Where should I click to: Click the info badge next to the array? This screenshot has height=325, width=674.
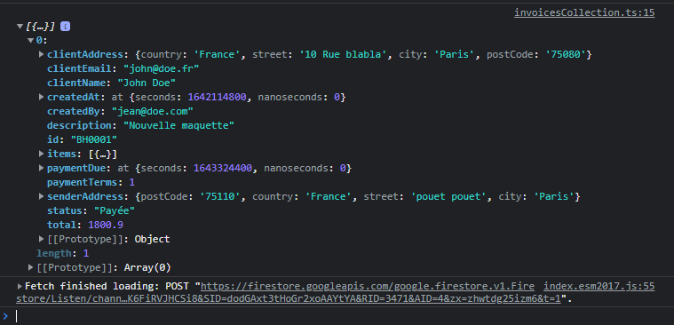[66, 27]
